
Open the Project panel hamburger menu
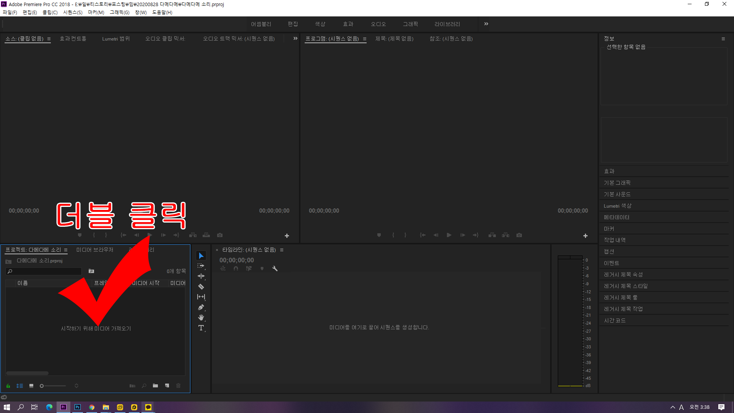pyautogui.click(x=66, y=250)
